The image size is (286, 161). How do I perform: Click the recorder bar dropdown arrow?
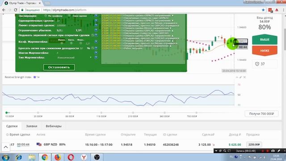[216, 151]
